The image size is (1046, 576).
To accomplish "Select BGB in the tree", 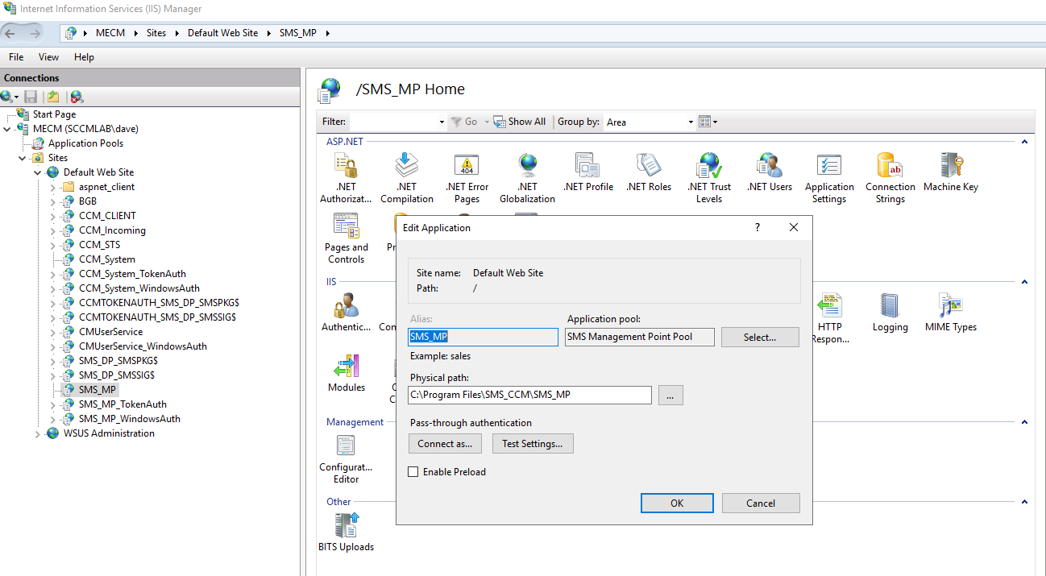I will 88,201.
